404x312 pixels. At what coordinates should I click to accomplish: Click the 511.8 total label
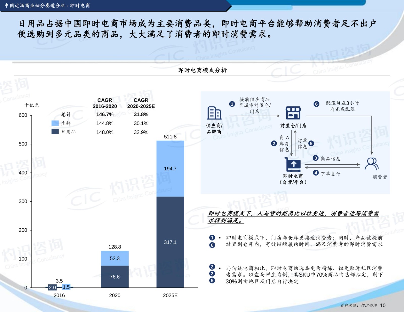[x=170, y=137]
